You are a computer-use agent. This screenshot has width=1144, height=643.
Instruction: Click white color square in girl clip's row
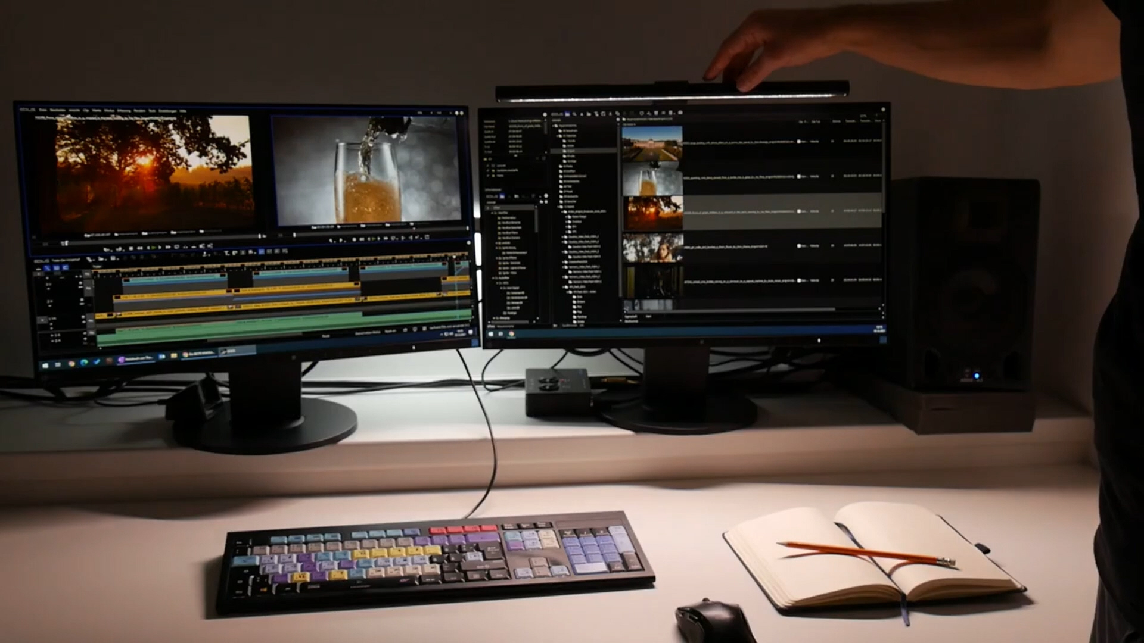tap(799, 245)
